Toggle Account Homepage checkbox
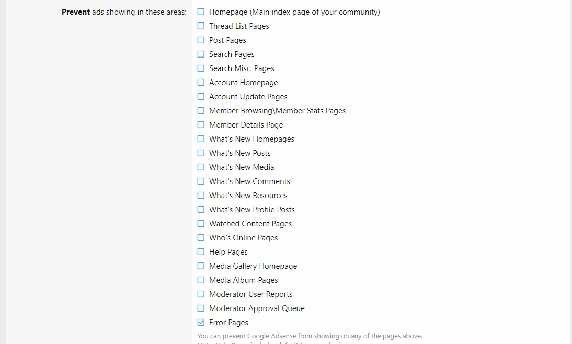The width and height of the screenshot is (572, 344). 201,82
